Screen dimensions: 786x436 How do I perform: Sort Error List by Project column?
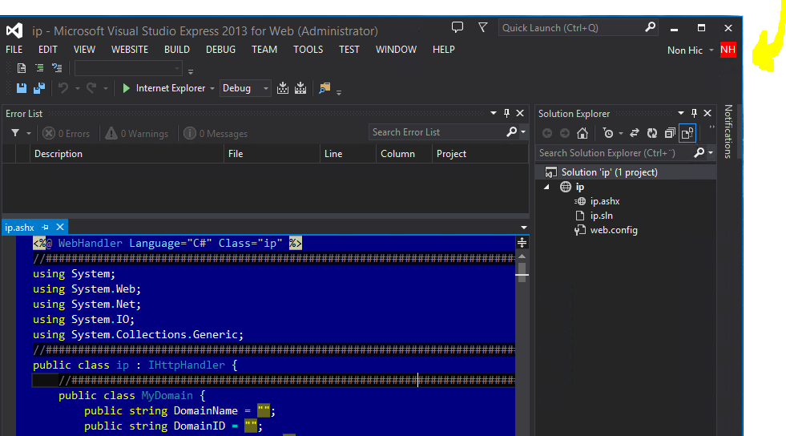coord(480,154)
